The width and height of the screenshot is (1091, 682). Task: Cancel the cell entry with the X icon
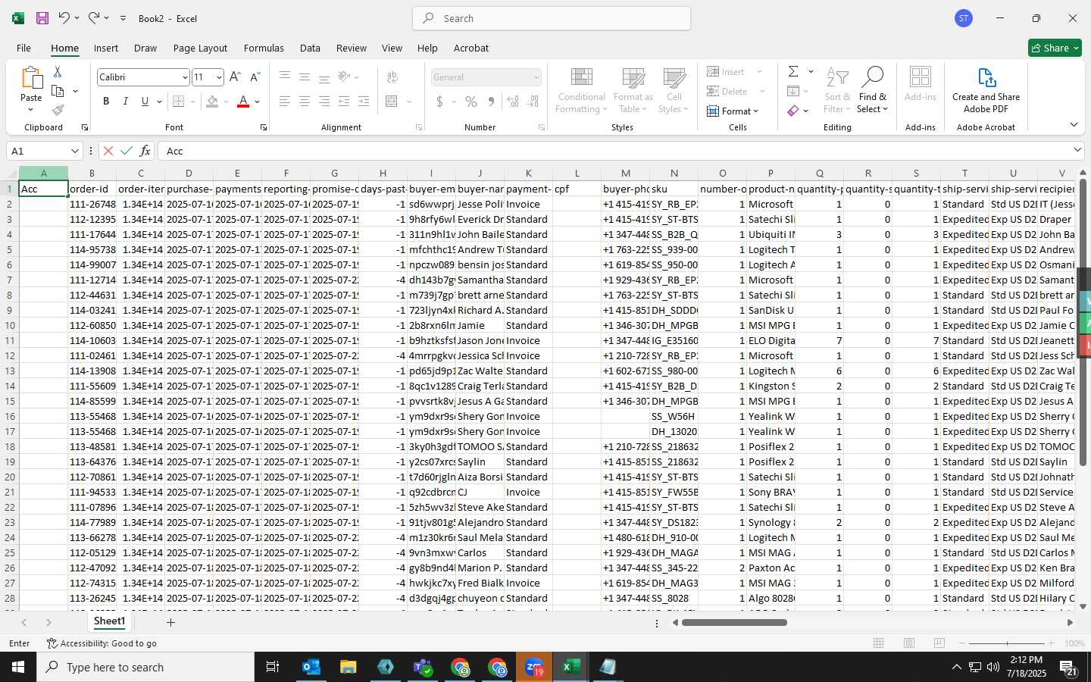108,151
